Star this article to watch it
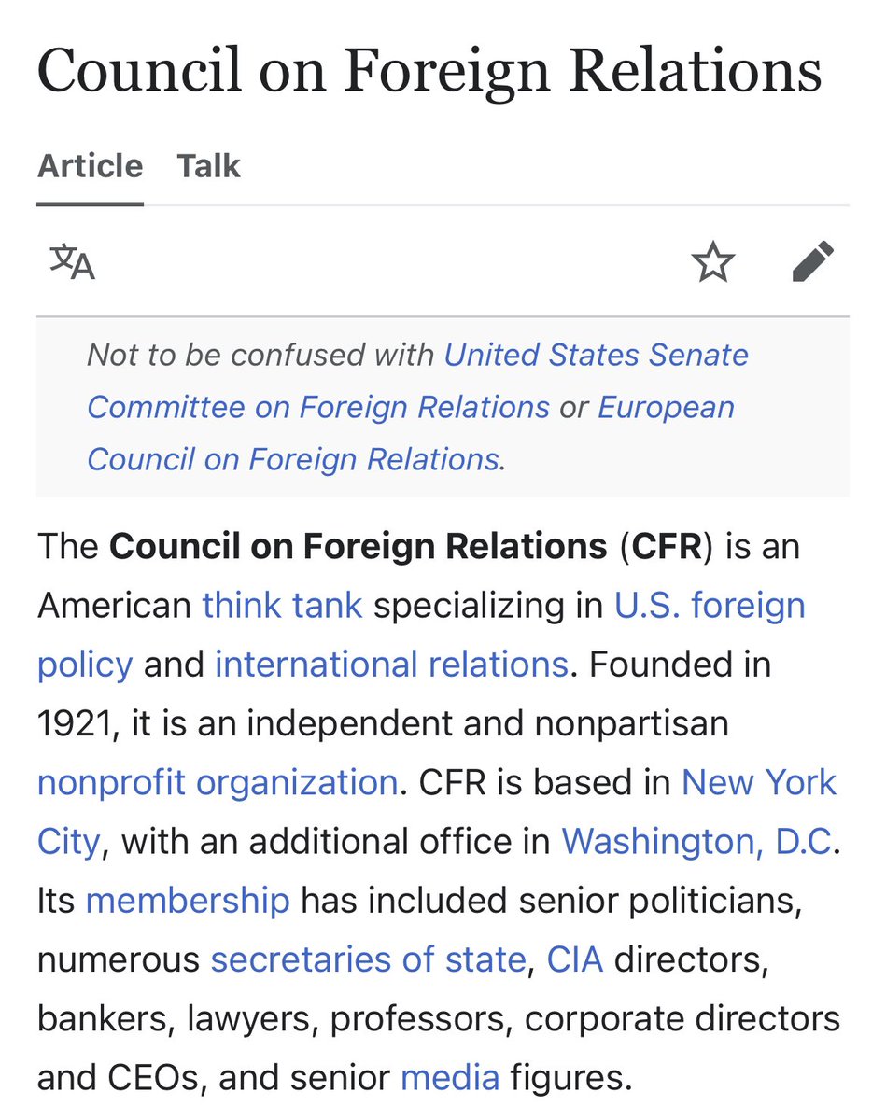Screen dimensions: 886x1120 (x=713, y=262)
